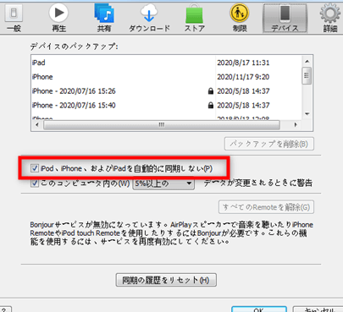Click the '2020/8/17 11:31' date cell
Viewport: 343px width, 312px height.
click(x=243, y=63)
